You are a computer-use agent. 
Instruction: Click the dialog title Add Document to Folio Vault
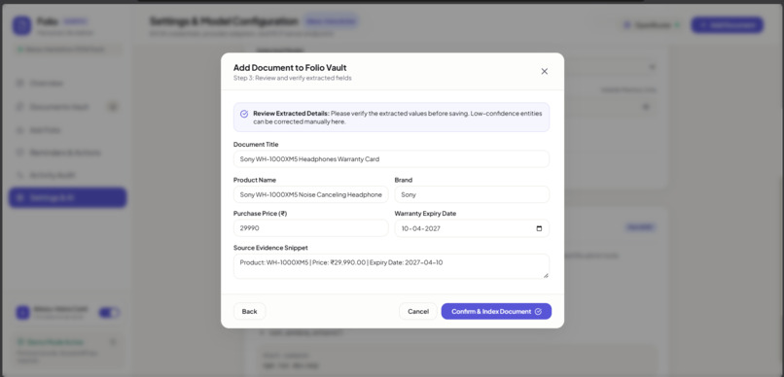point(290,68)
